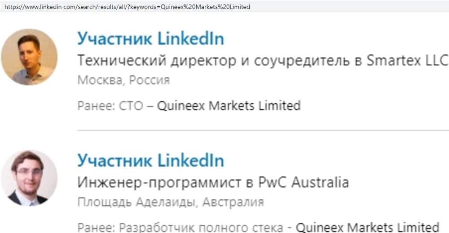This screenshot has width=449, height=233.
Task: Click the LinkedIn search URL text
Action: [127, 7]
